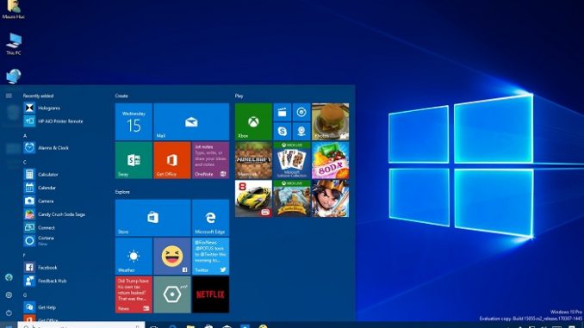Open the Weather tile
The image size is (584, 328).
tap(134, 257)
